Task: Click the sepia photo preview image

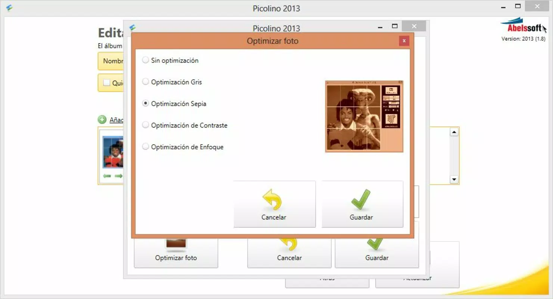Action: pos(364,116)
